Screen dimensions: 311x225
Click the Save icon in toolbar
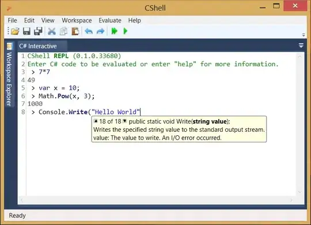click(26, 31)
